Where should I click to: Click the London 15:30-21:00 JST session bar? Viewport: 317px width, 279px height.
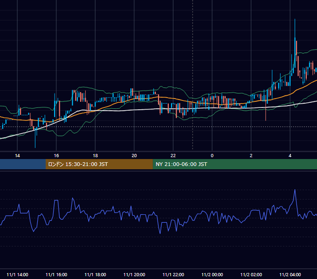point(99,164)
